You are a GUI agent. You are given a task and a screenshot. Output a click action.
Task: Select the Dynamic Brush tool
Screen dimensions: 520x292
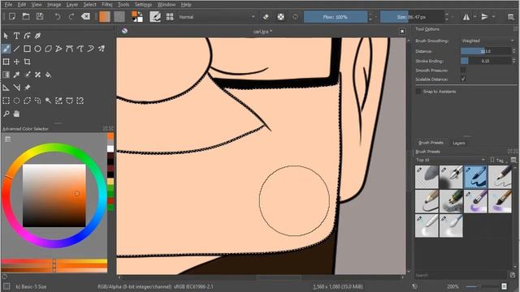(90, 49)
